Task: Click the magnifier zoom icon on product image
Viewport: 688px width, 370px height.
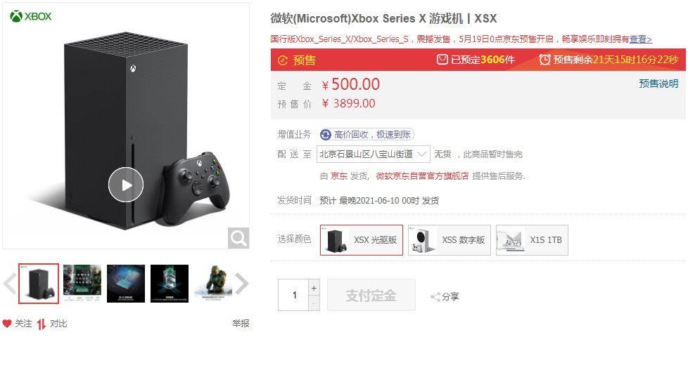Action: pos(238,238)
